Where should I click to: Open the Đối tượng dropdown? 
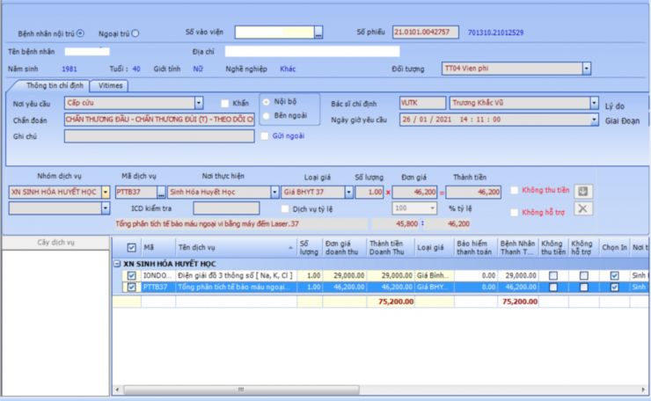(x=588, y=68)
